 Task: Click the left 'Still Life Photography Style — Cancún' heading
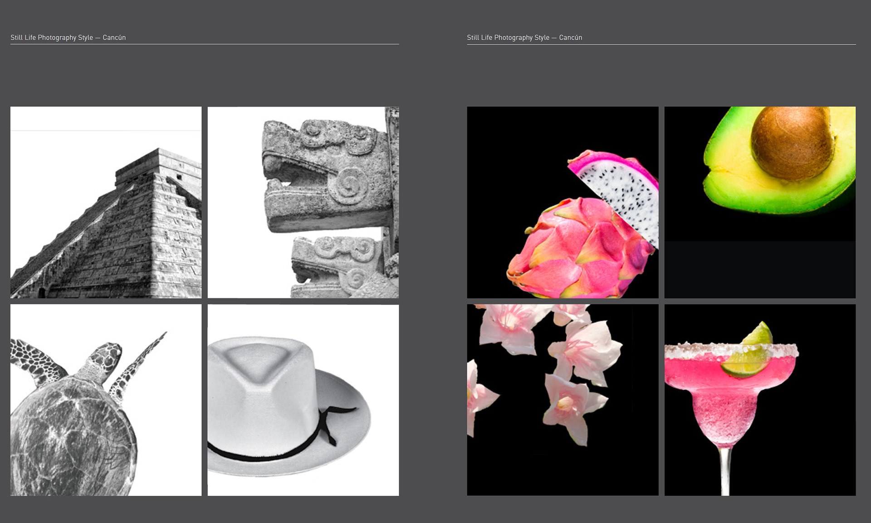68,37
